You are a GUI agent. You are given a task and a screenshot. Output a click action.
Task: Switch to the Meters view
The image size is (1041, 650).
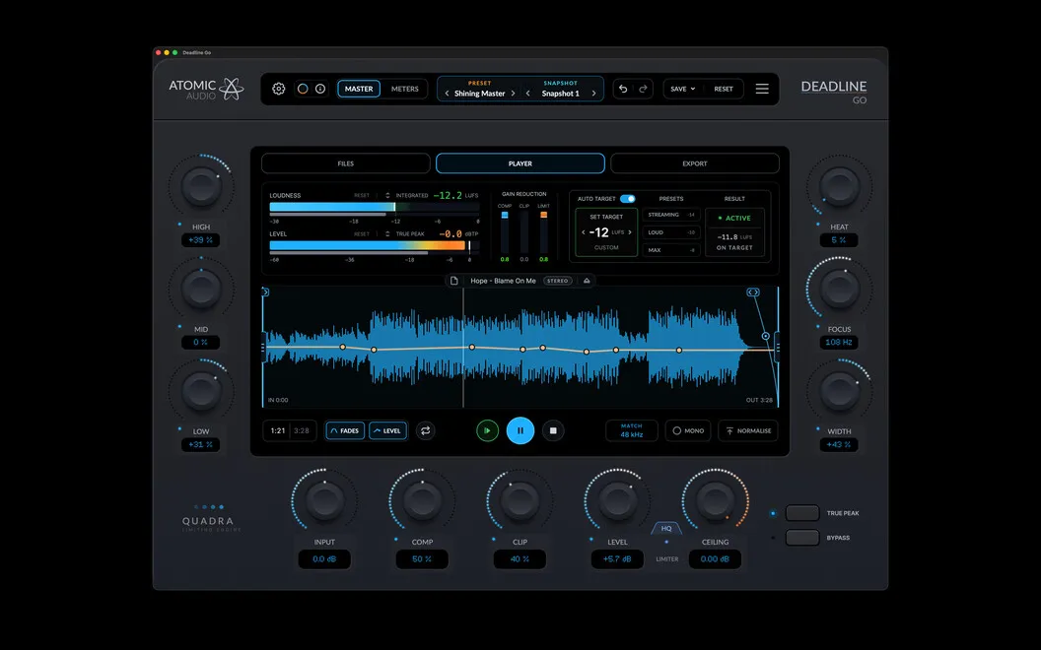(405, 89)
